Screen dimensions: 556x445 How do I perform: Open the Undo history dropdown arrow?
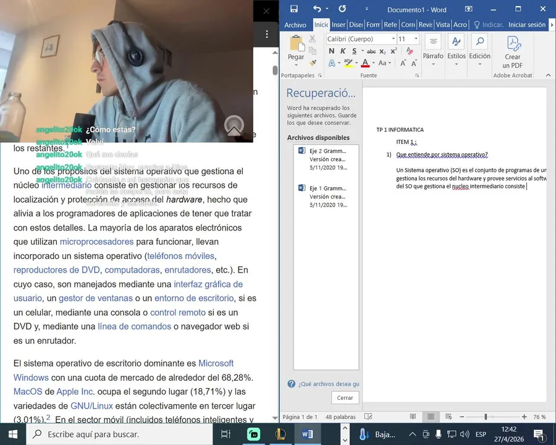pos(327,9)
